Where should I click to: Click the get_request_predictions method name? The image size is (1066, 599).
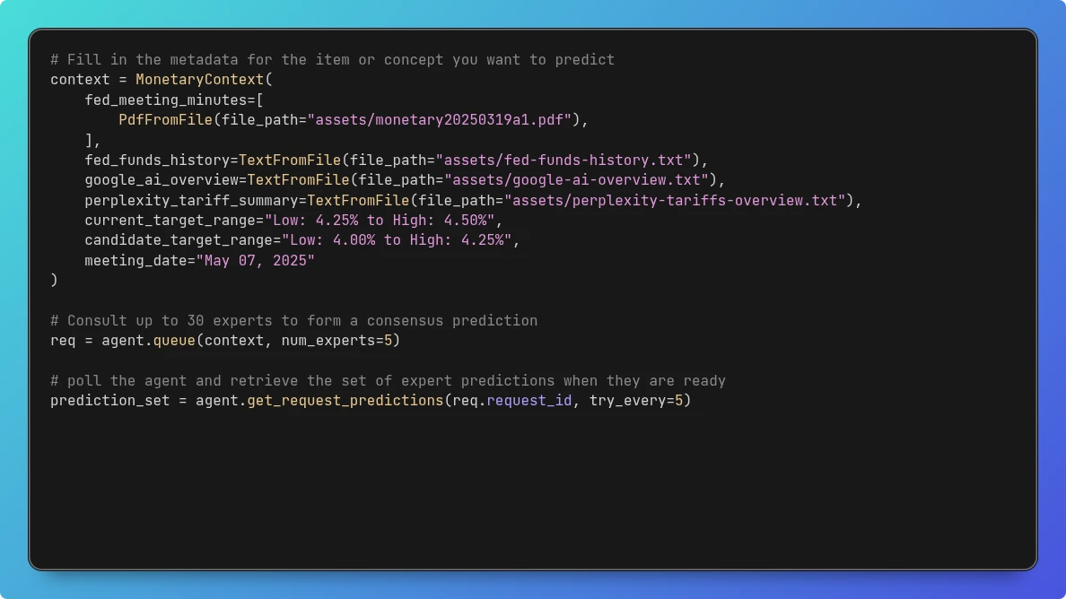(x=345, y=400)
